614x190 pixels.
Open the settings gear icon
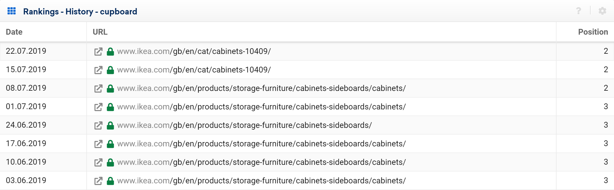tap(602, 11)
